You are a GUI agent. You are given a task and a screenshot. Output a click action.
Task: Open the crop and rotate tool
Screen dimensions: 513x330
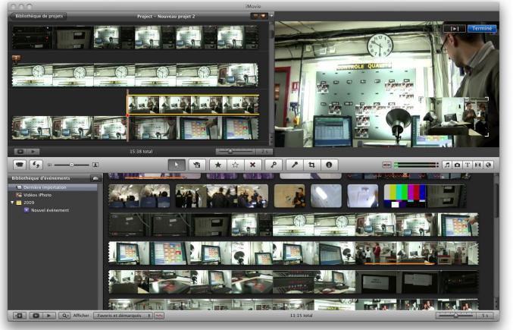point(311,165)
